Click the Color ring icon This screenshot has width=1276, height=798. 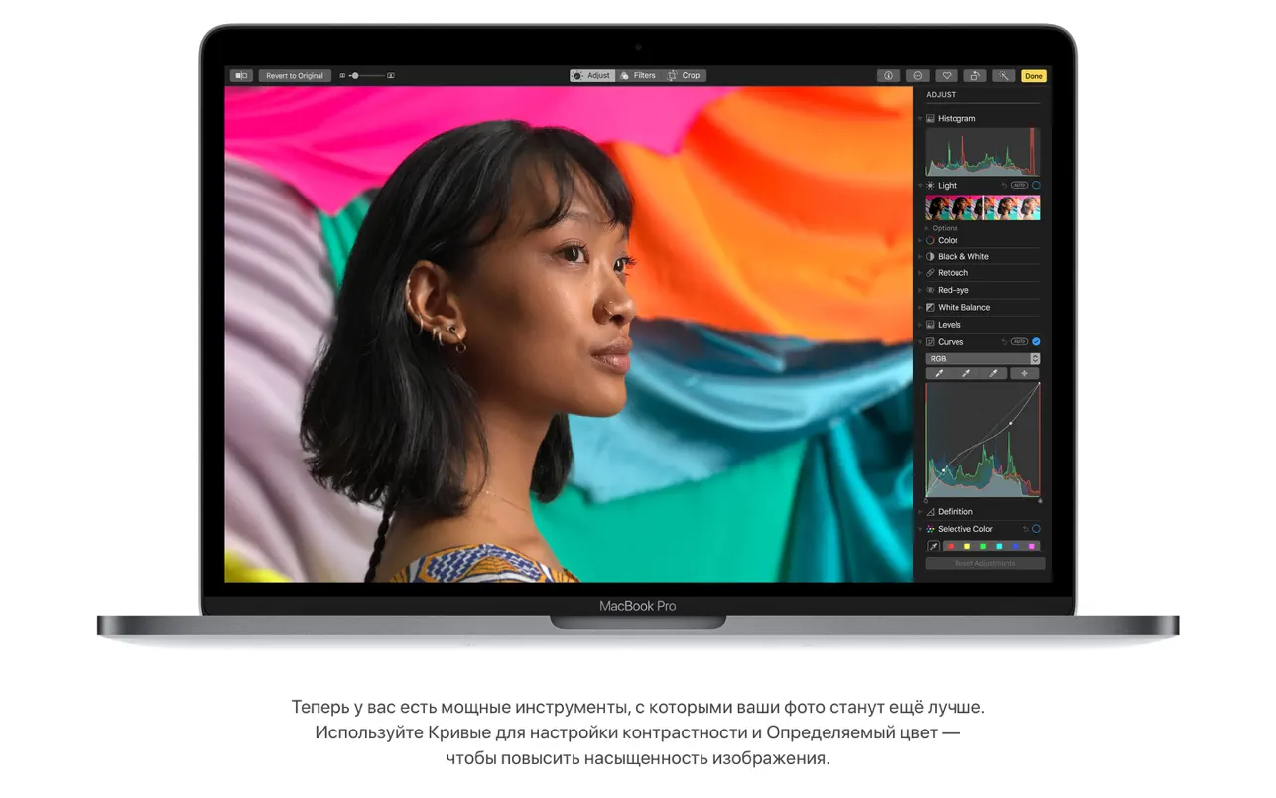930,240
